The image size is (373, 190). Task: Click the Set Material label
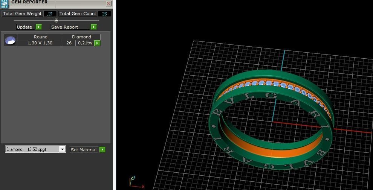coord(84,150)
